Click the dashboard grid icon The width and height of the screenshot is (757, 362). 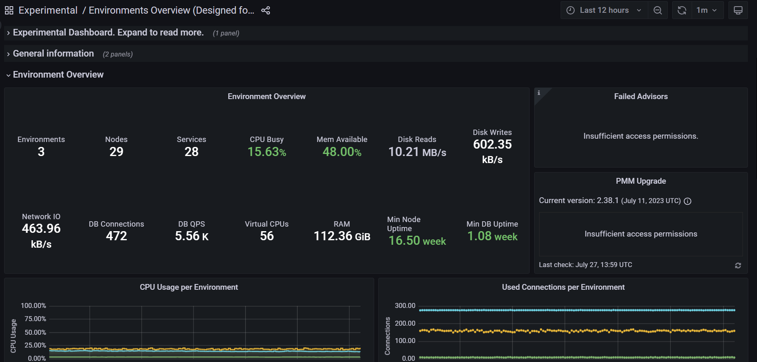9,10
